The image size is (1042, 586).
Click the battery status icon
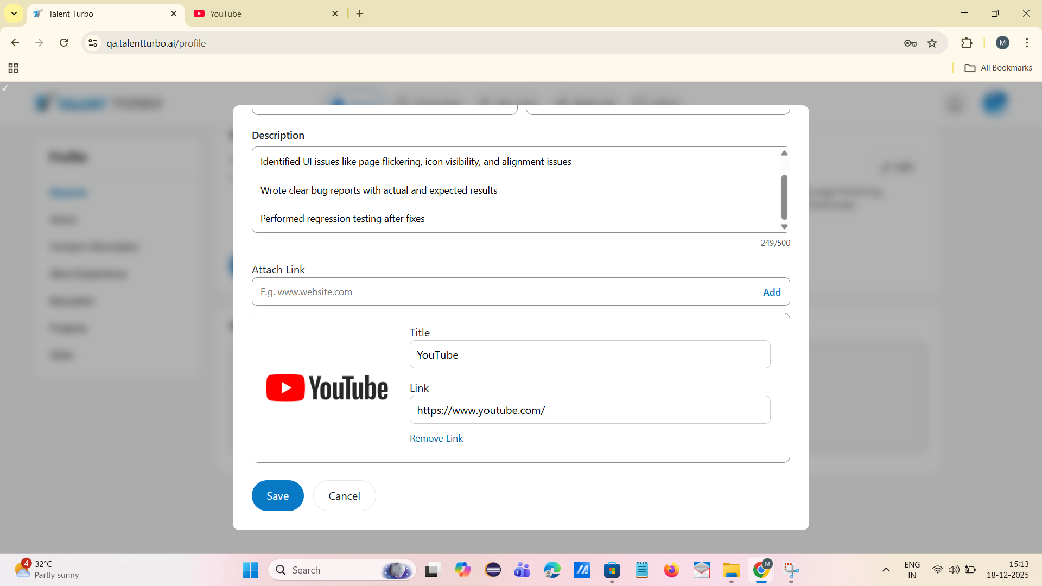point(970,570)
